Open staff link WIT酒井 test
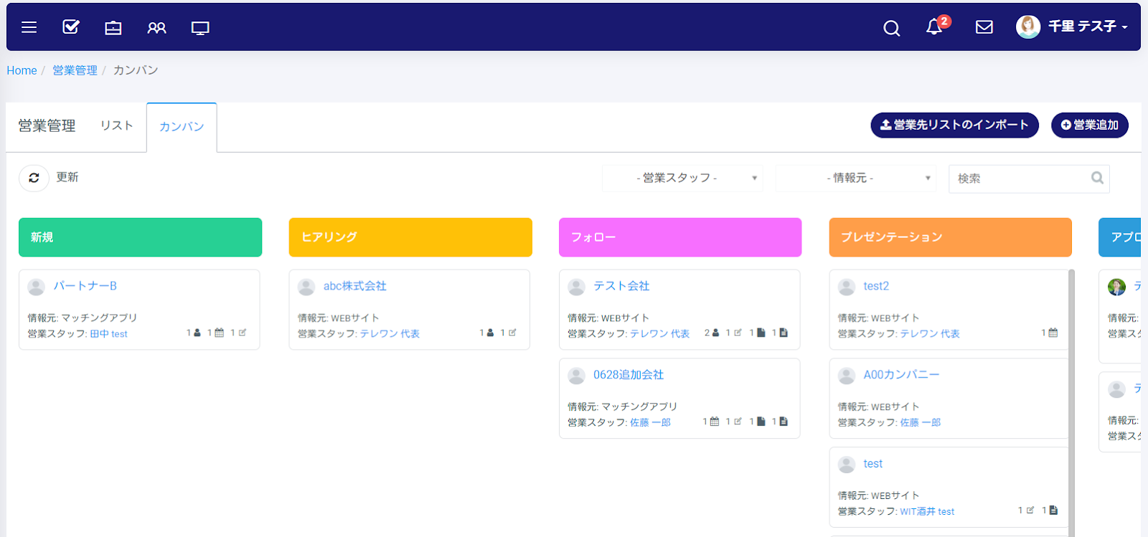The image size is (1148, 537). [x=927, y=511]
